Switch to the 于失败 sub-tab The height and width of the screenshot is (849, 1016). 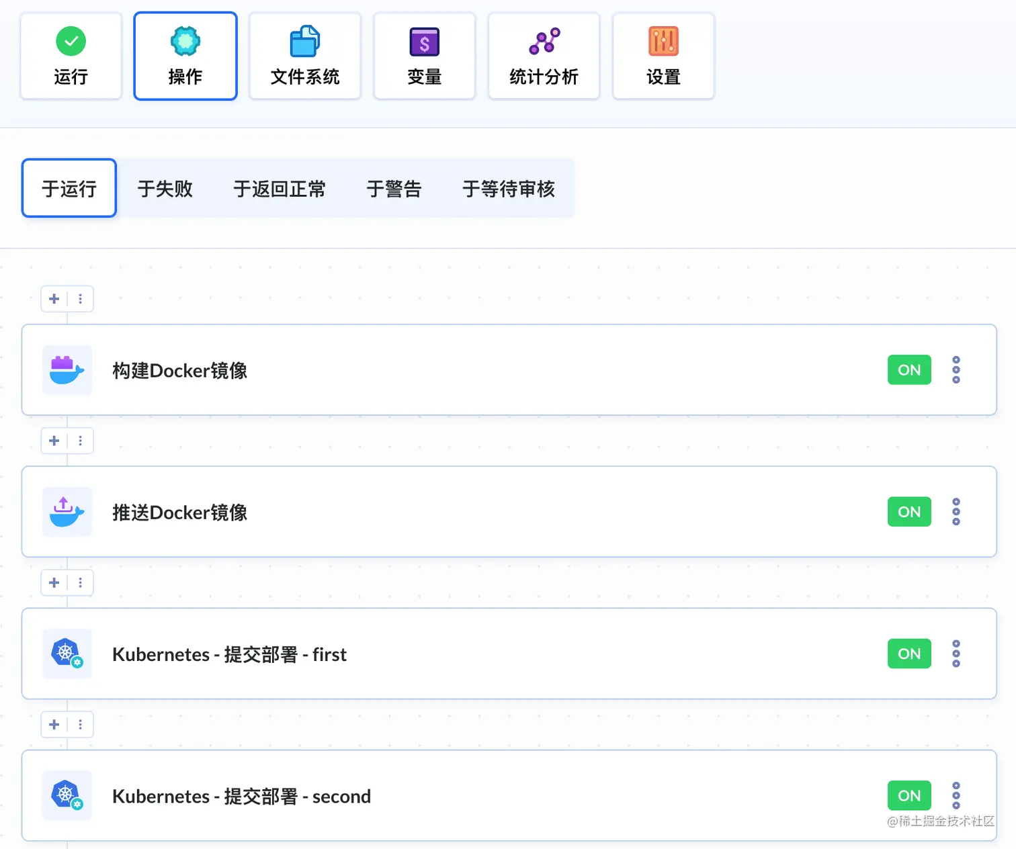[165, 188]
